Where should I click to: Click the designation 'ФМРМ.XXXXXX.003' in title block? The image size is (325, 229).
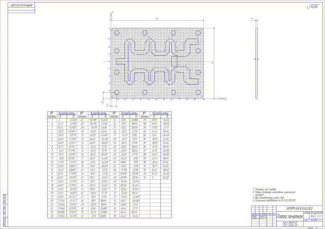[x=300, y=208]
